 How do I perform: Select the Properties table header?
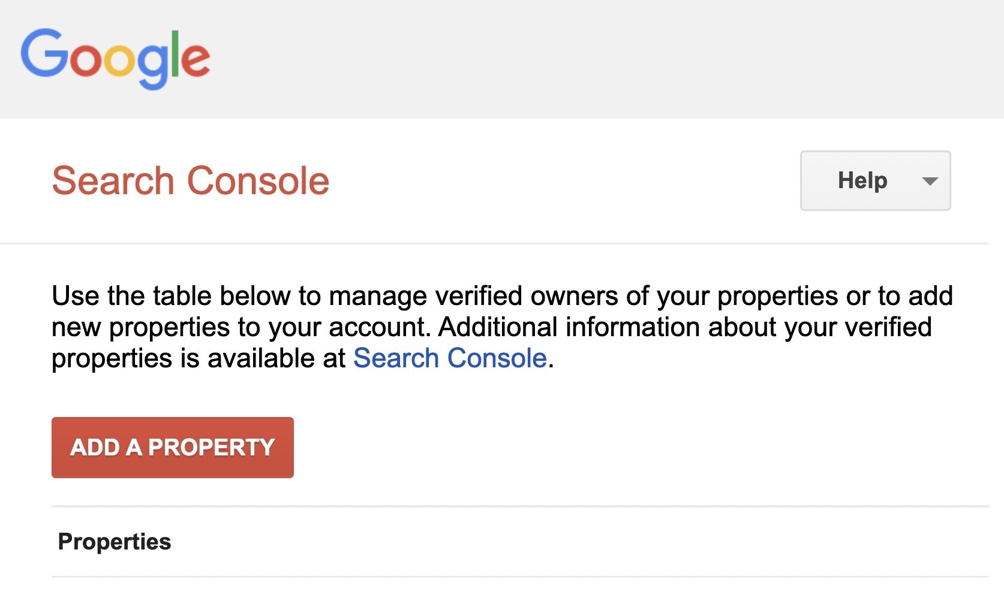(115, 542)
